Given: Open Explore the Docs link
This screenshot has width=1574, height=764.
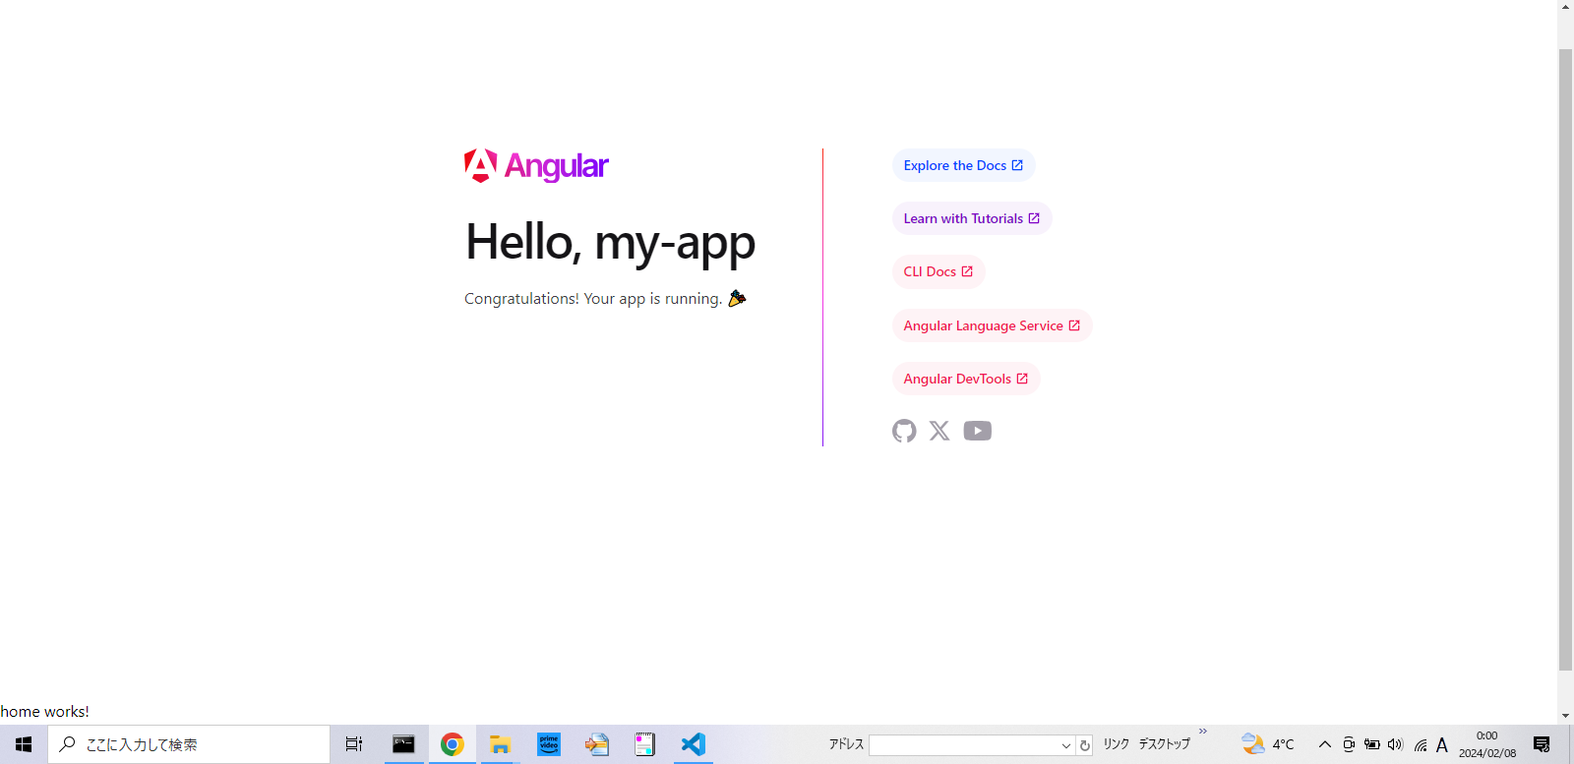Looking at the screenshot, I should pos(963,165).
